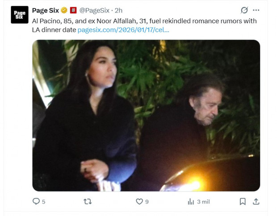Viewport: 277px width, 216px height.
Task: Click the @PageSix handle
Action: (96, 10)
